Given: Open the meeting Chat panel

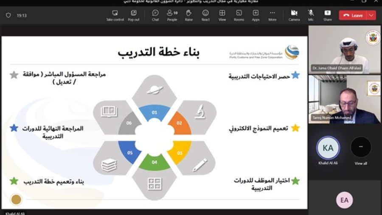Looking at the screenshot, I should pyautogui.click(x=155, y=15).
